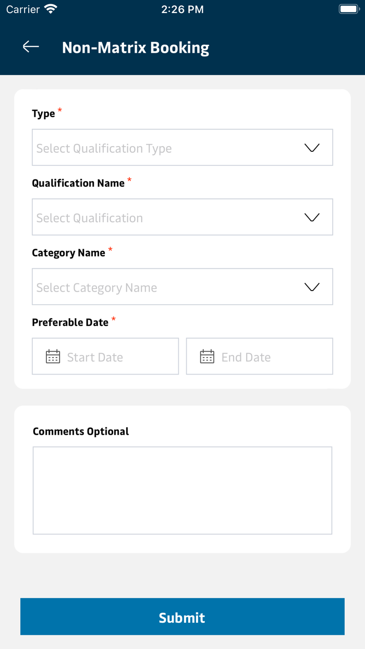Focus the Comments text area
365x649 pixels.
tap(182, 490)
